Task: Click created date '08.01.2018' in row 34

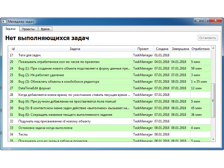Action: click(x=162, y=134)
